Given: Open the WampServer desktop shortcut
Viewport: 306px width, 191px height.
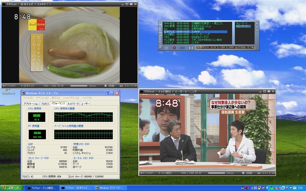Looking at the screenshot, I should 8,92.
